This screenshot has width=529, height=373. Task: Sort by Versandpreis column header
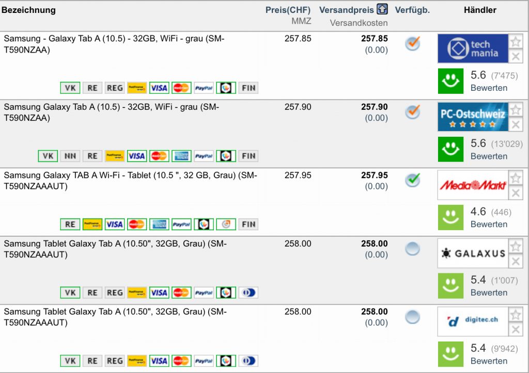(x=346, y=10)
